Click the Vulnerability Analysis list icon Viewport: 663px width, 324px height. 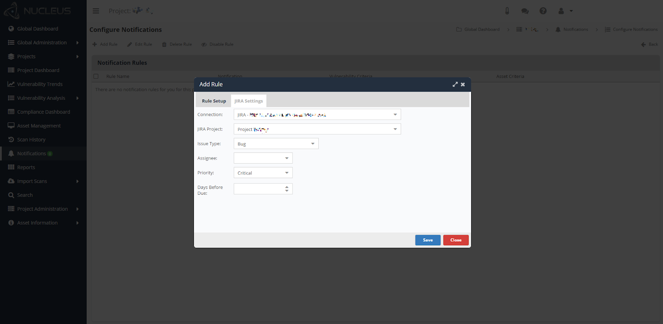(11, 98)
